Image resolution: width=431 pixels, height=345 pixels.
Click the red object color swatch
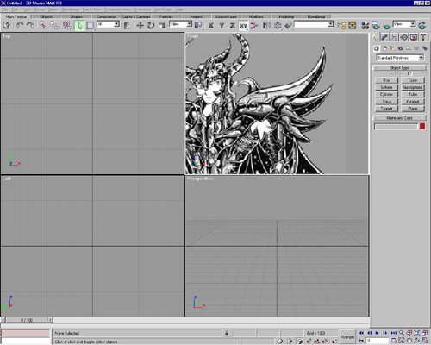pos(422,126)
